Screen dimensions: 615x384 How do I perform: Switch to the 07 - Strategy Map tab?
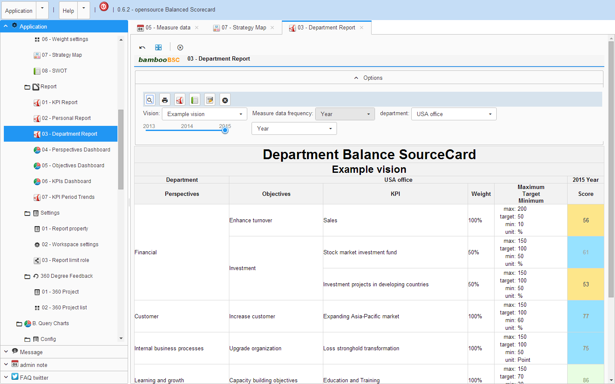[x=243, y=27]
